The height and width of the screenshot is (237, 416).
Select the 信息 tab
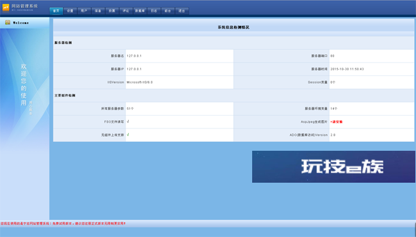pos(98,11)
